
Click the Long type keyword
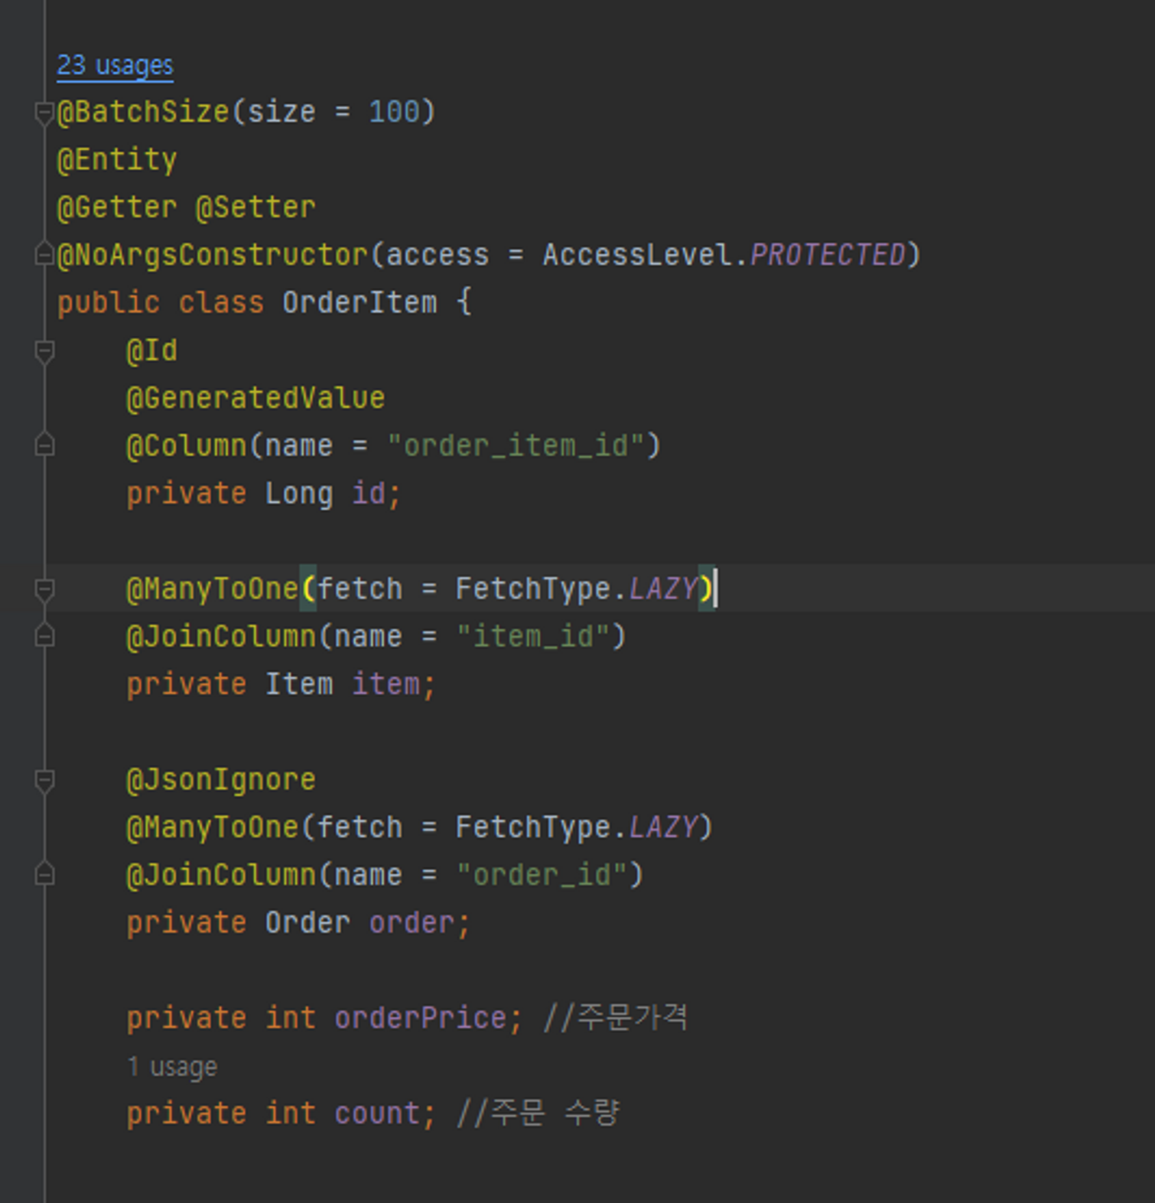pyautogui.click(x=299, y=494)
